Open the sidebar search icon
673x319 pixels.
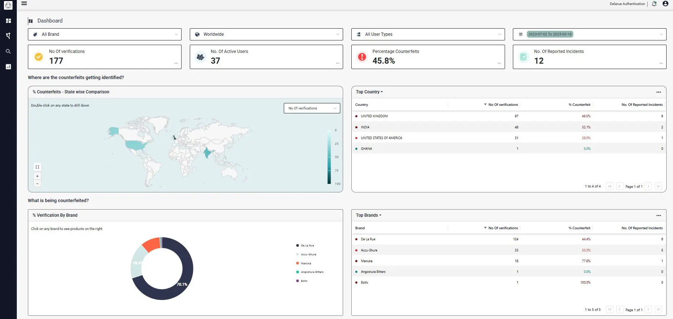pyautogui.click(x=8, y=51)
